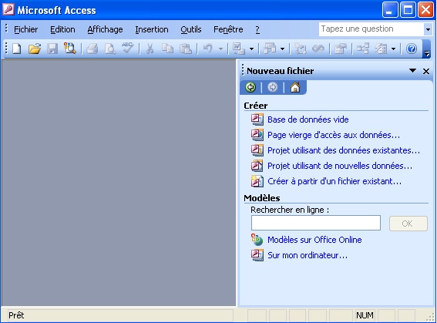Open the Fichier menu
This screenshot has width=437, height=323.
(x=25, y=29)
